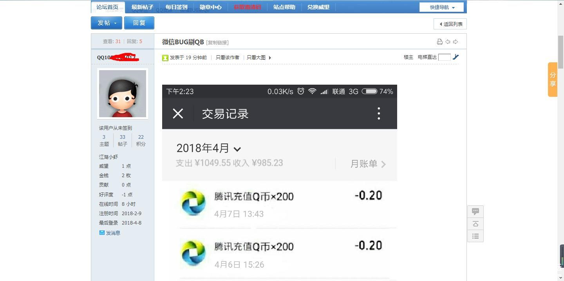This screenshot has width=564, height=281.
Task: Click the 下午2:23 phone status time
Action: coord(180,91)
